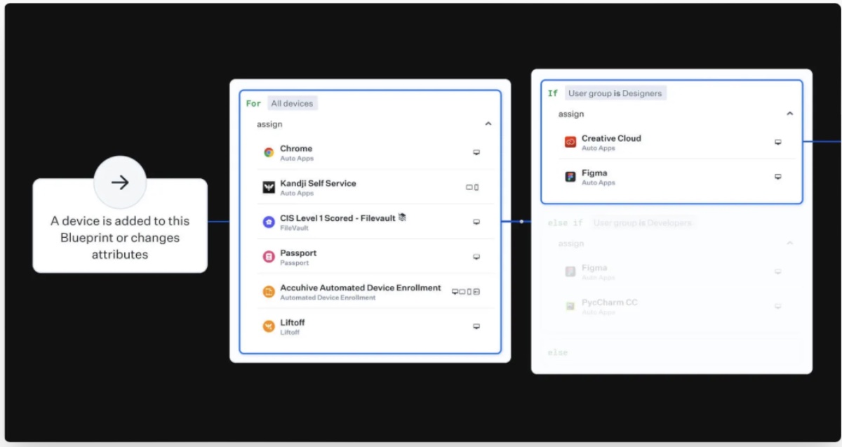This screenshot has height=447, width=842.
Task: Click the Figma icon under Designers
Action: [x=570, y=177]
